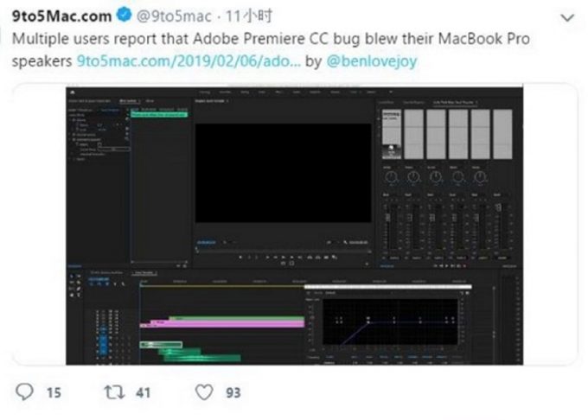The width and height of the screenshot is (588, 420).
Task: Click the reply speech bubble icon
Action: (24, 392)
